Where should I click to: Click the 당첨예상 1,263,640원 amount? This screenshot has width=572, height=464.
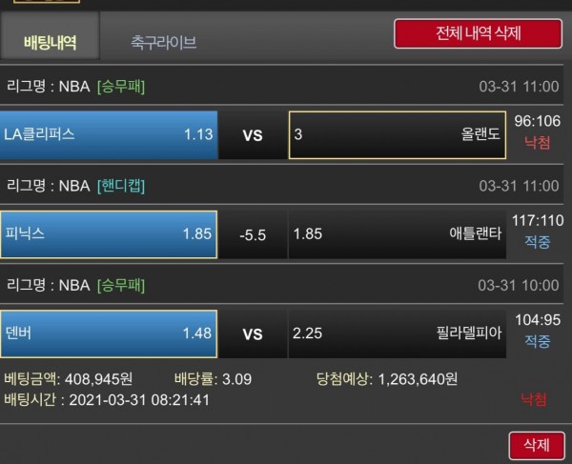click(387, 379)
